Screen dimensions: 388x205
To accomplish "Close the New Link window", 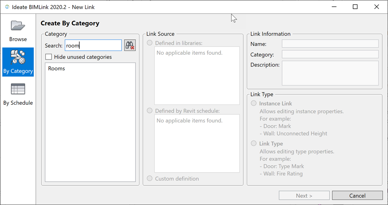I will 376,7.
